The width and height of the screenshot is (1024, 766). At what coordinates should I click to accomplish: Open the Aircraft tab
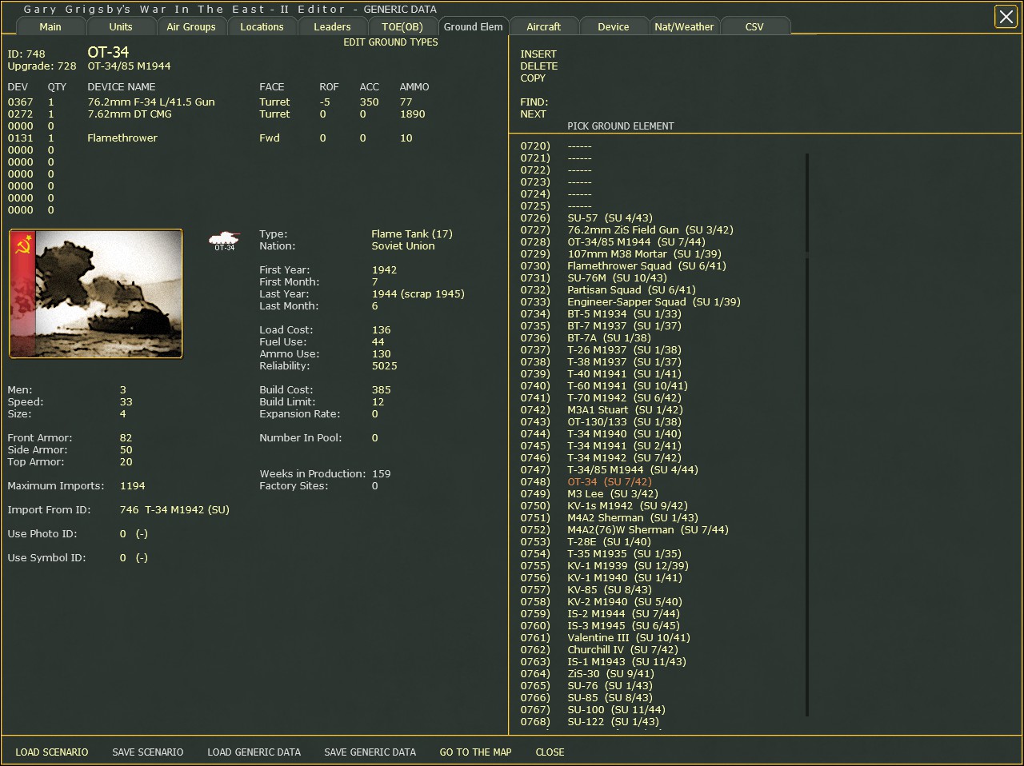(x=544, y=26)
